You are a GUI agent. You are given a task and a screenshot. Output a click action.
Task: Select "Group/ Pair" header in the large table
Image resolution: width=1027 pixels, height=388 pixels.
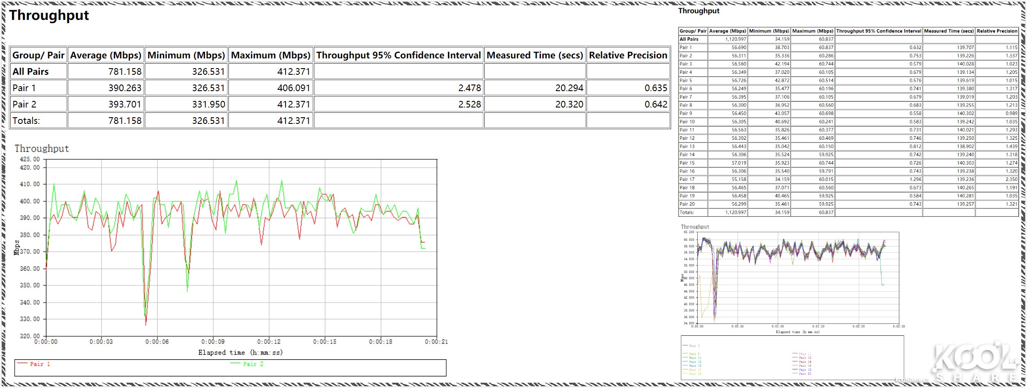pos(39,55)
